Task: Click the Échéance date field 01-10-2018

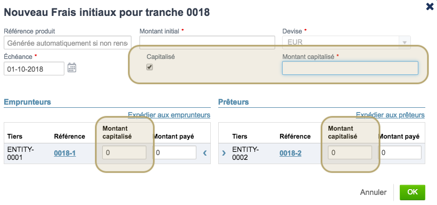Action: [34, 69]
